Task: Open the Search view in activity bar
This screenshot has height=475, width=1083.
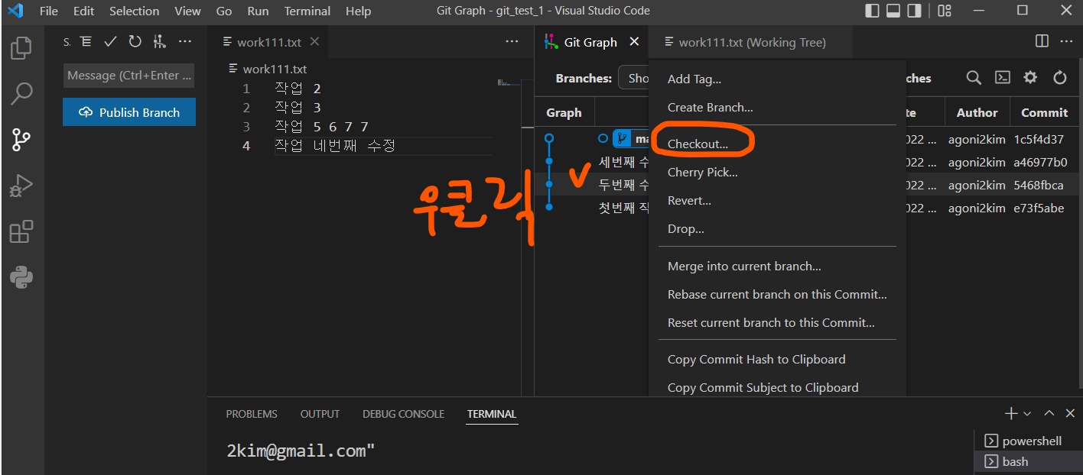Action: coord(21,94)
